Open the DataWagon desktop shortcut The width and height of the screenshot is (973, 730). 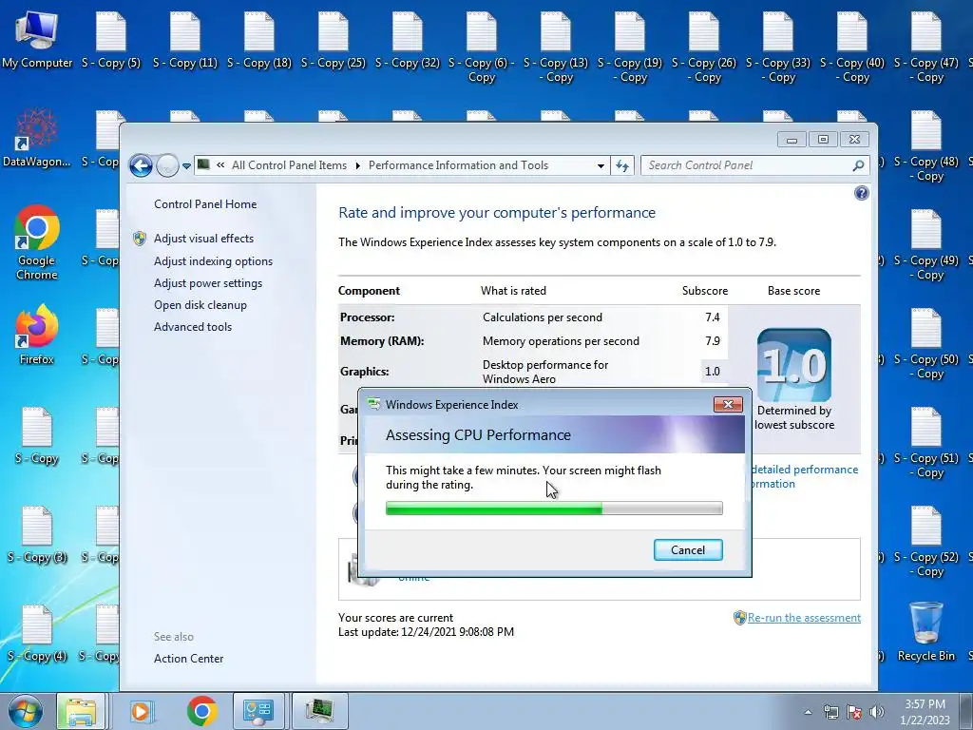coord(37,139)
